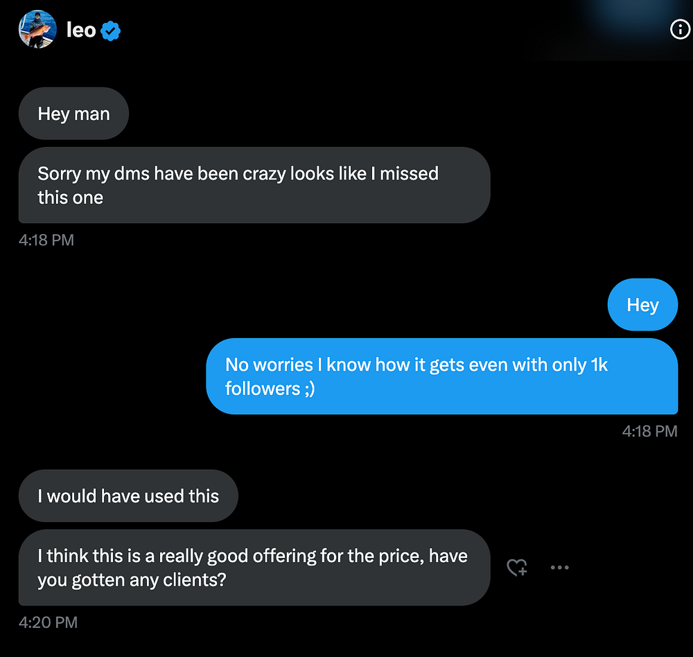Image resolution: width=693 pixels, height=657 pixels.
Task: Open the conversation info panel
Action: point(679,29)
